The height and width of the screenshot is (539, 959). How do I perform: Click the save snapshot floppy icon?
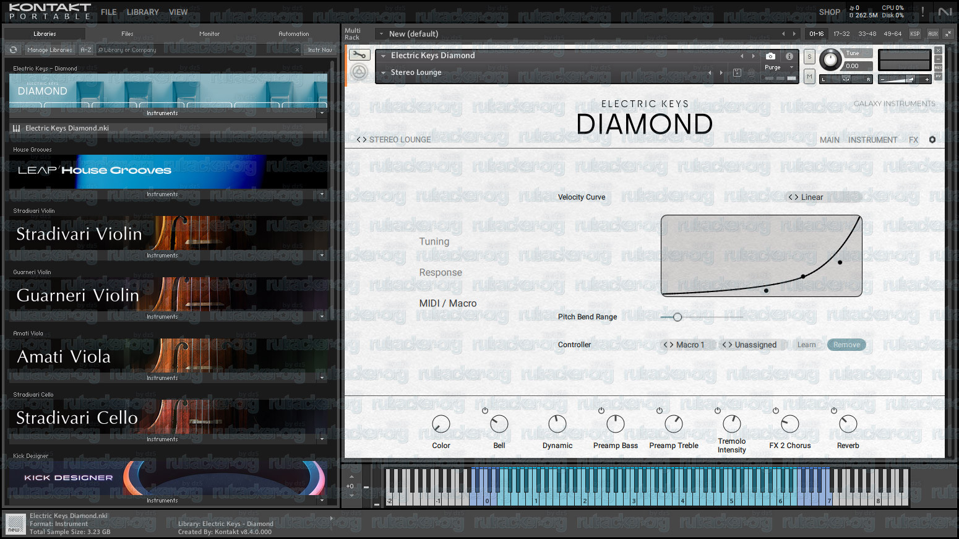pos(737,72)
